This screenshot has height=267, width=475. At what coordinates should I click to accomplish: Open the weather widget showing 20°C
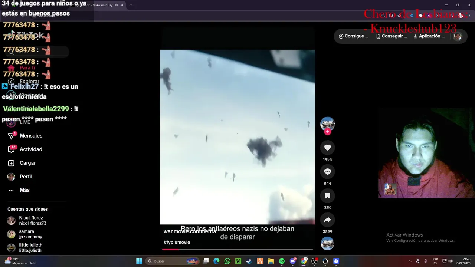(21, 261)
